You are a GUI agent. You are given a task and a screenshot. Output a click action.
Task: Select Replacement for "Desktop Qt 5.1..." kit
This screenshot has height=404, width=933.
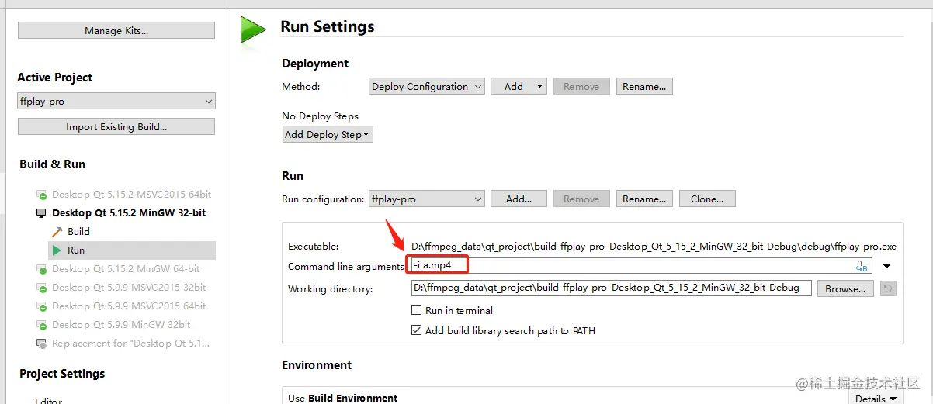coord(130,344)
